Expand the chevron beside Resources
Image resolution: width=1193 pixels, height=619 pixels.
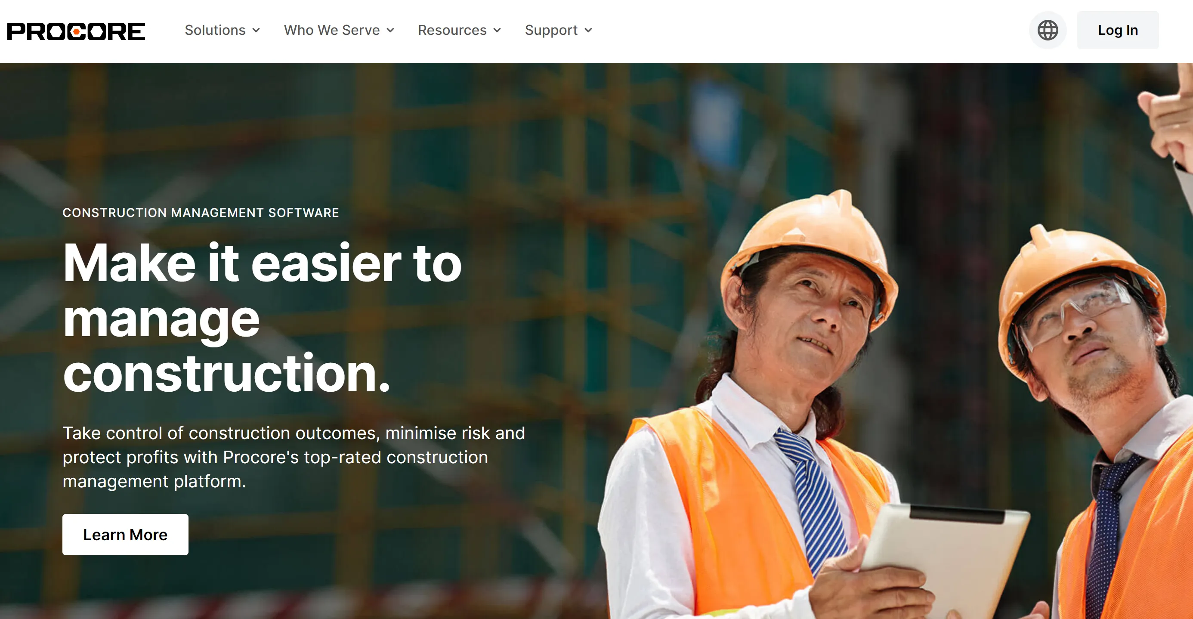click(497, 31)
